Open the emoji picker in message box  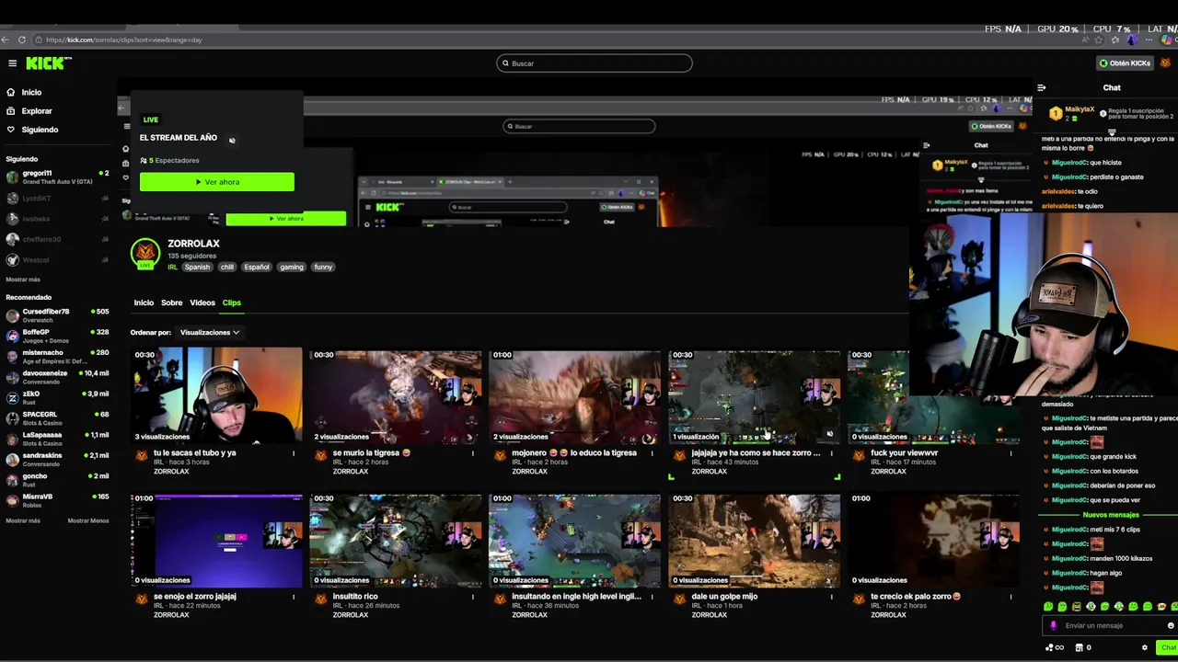point(1171,625)
